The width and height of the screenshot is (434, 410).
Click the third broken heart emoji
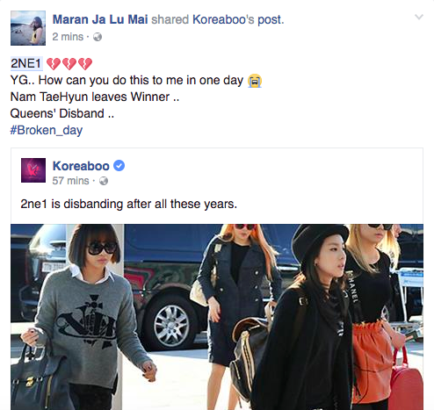(x=85, y=64)
